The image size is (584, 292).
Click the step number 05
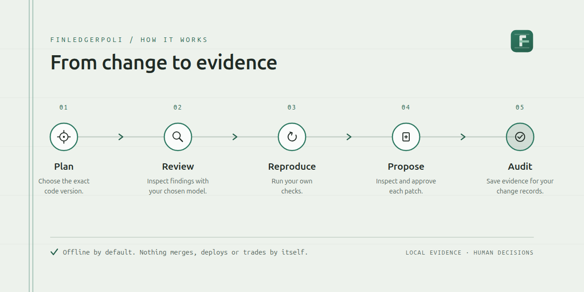click(x=520, y=107)
